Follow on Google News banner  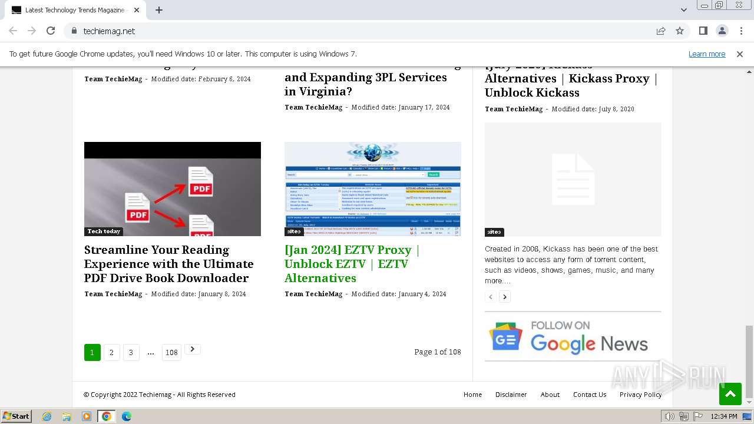(x=573, y=336)
